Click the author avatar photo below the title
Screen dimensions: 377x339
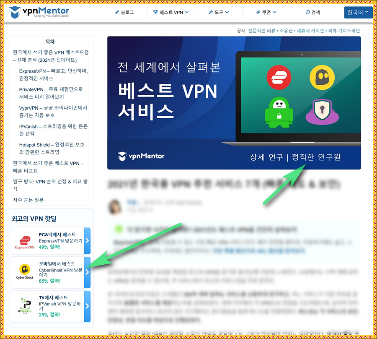[115, 206]
